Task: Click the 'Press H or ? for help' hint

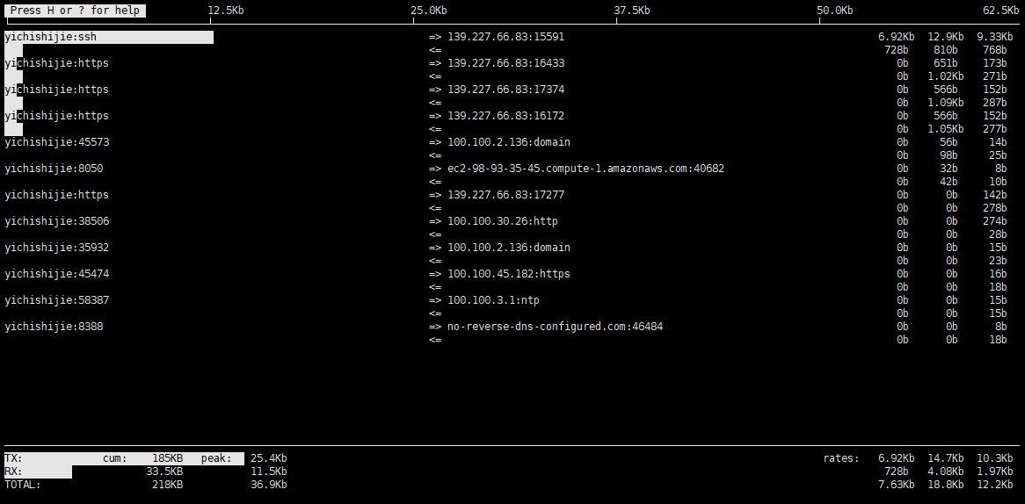Action: pos(75,11)
